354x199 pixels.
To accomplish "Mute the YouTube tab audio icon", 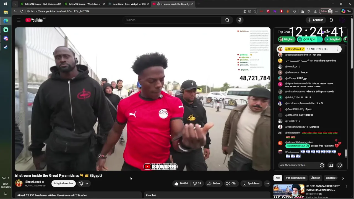I will [x=158, y=4].
